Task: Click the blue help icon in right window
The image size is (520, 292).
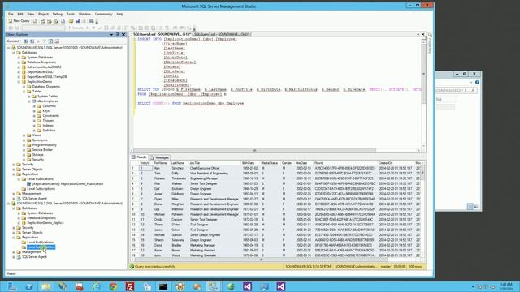Action: (x=477, y=82)
